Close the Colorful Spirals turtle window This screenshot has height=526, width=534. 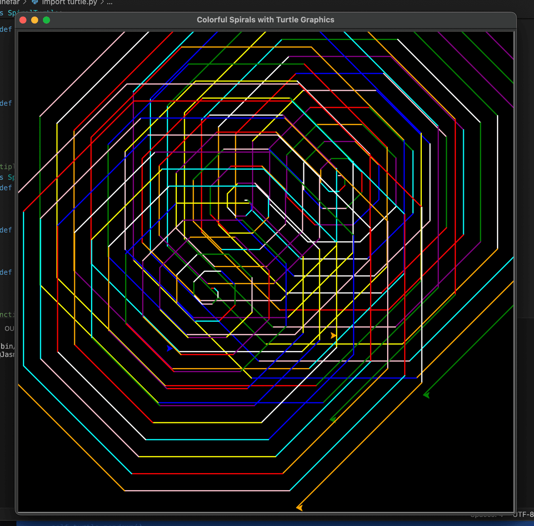(23, 20)
